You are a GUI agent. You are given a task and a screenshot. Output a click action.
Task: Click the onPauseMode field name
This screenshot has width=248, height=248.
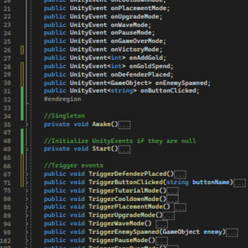[131, 33]
